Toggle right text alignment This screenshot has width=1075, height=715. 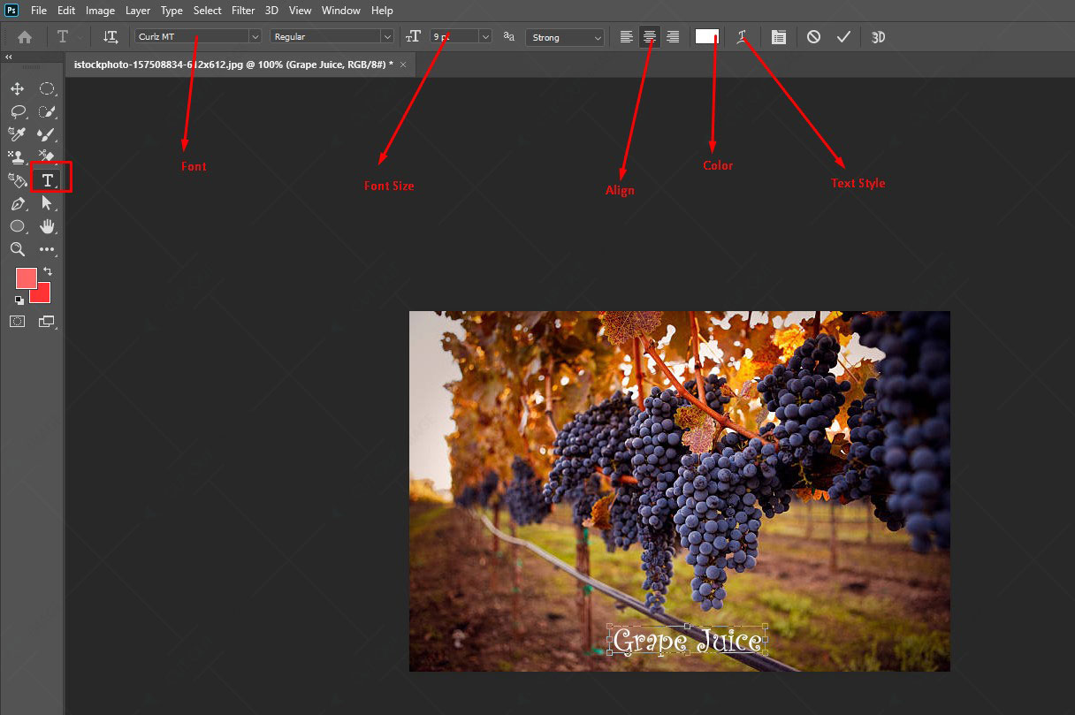[x=673, y=37]
